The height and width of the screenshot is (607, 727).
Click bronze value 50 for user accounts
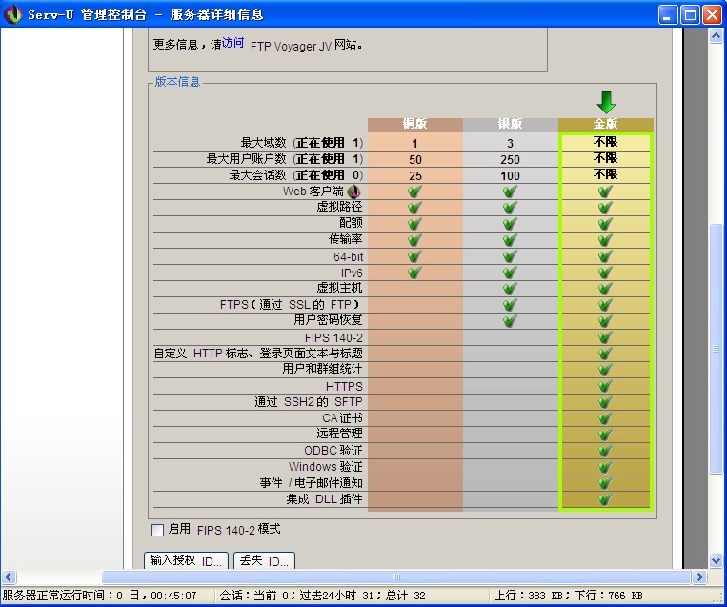[415, 159]
